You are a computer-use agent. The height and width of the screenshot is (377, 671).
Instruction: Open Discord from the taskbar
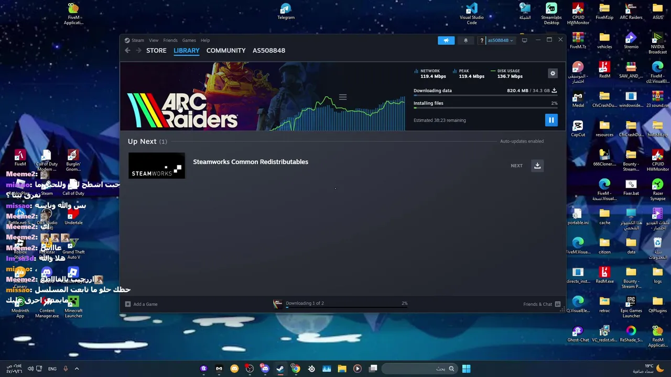[x=265, y=369]
